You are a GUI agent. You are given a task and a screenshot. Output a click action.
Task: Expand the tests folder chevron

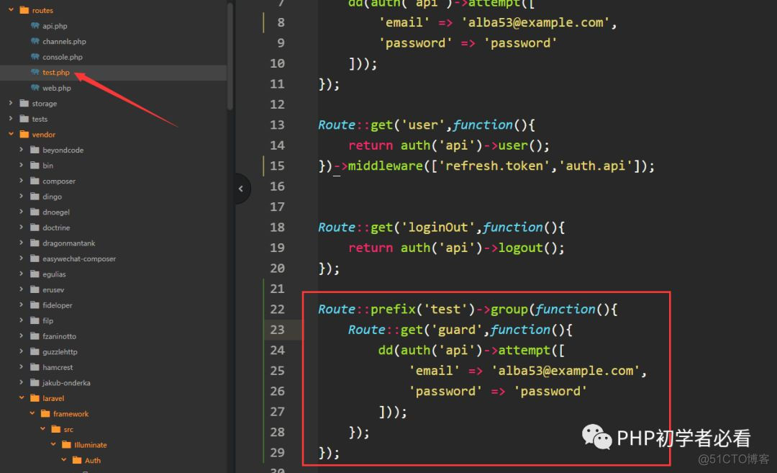[11, 119]
